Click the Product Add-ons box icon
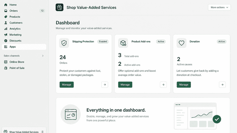 tap(123, 43)
